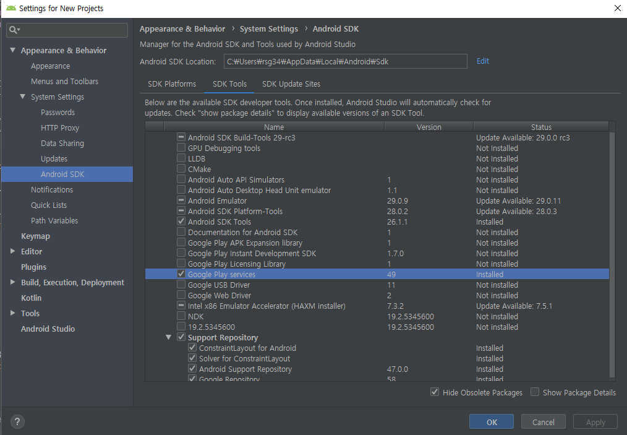Uncheck ConstraintLayout for Android checkbox
The image size is (627, 435).
coord(192,347)
